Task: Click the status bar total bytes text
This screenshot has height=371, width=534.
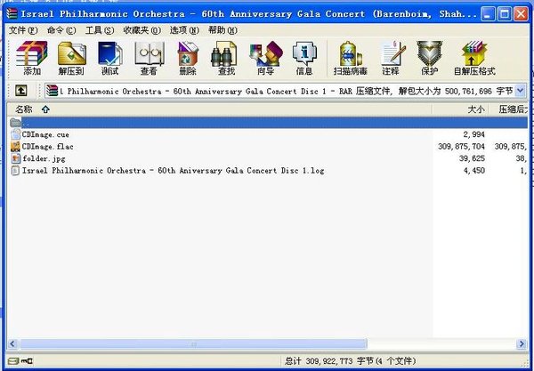Action: [x=350, y=361]
